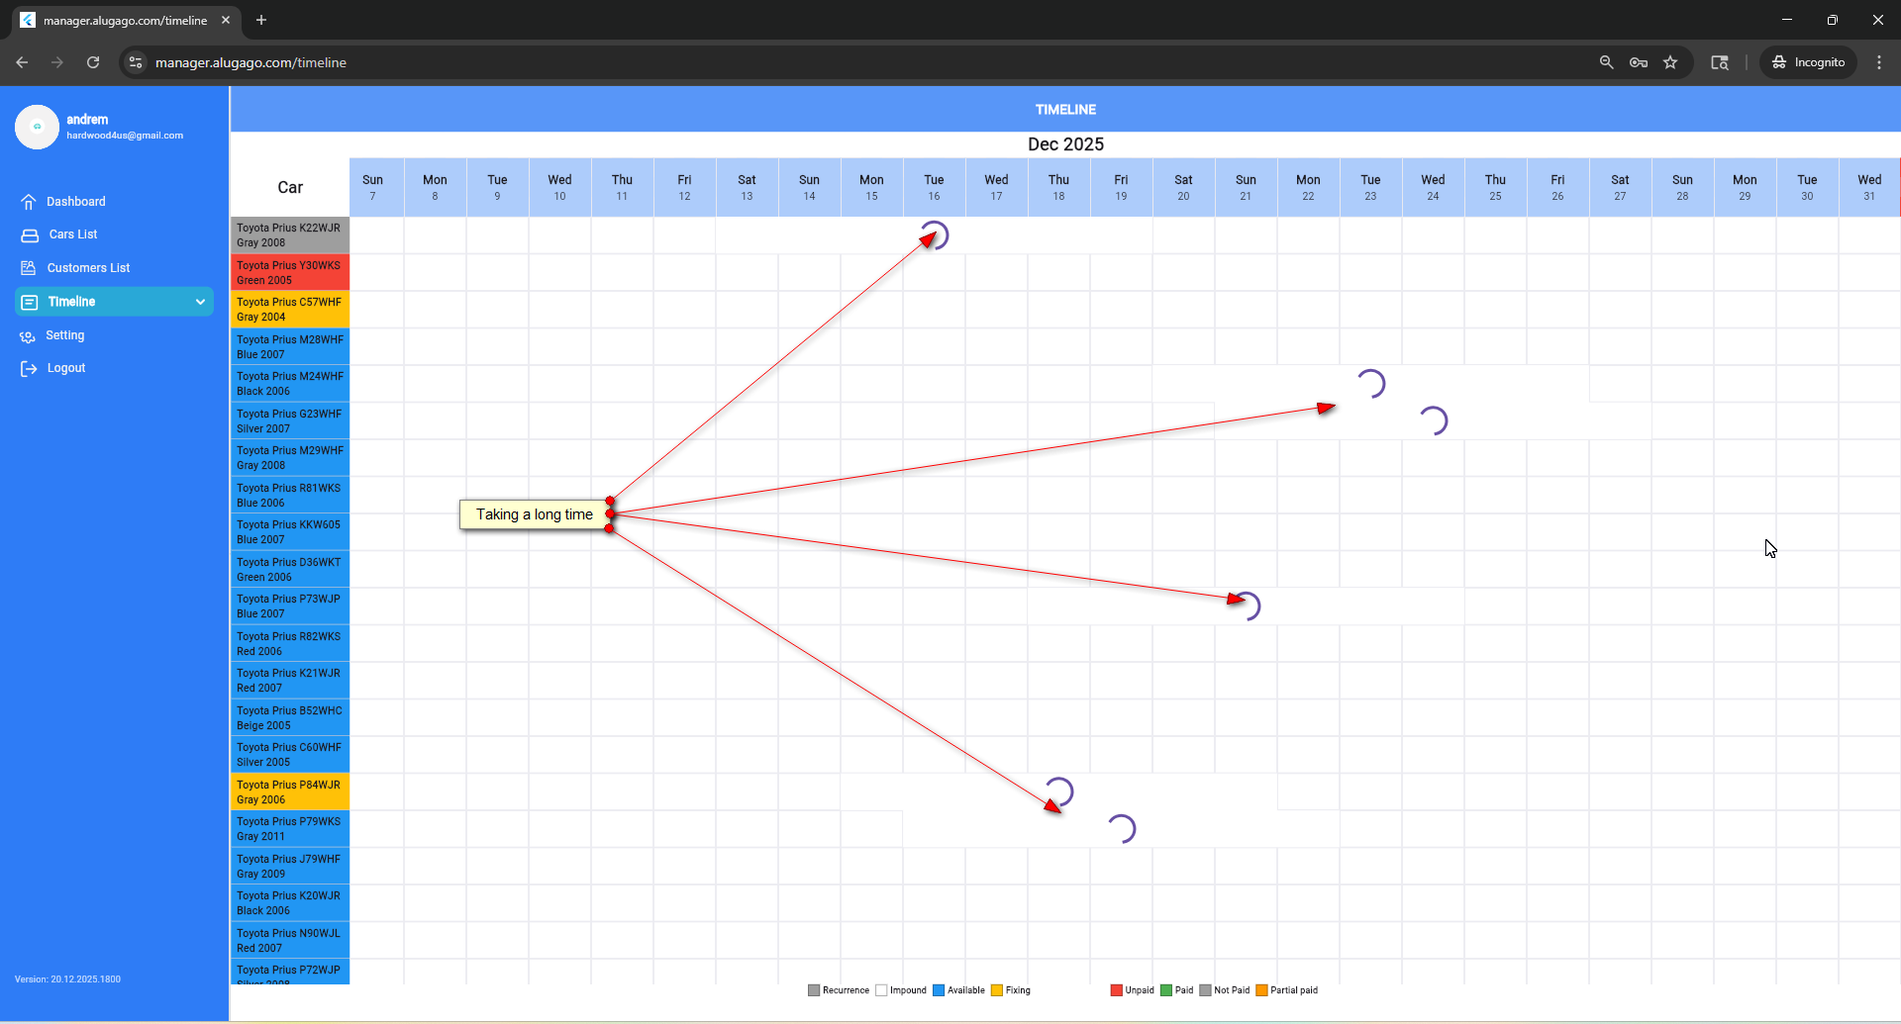Click the Setting gear icon
Image resolution: width=1901 pixels, height=1024 pixels.
[x=28, y=336]
